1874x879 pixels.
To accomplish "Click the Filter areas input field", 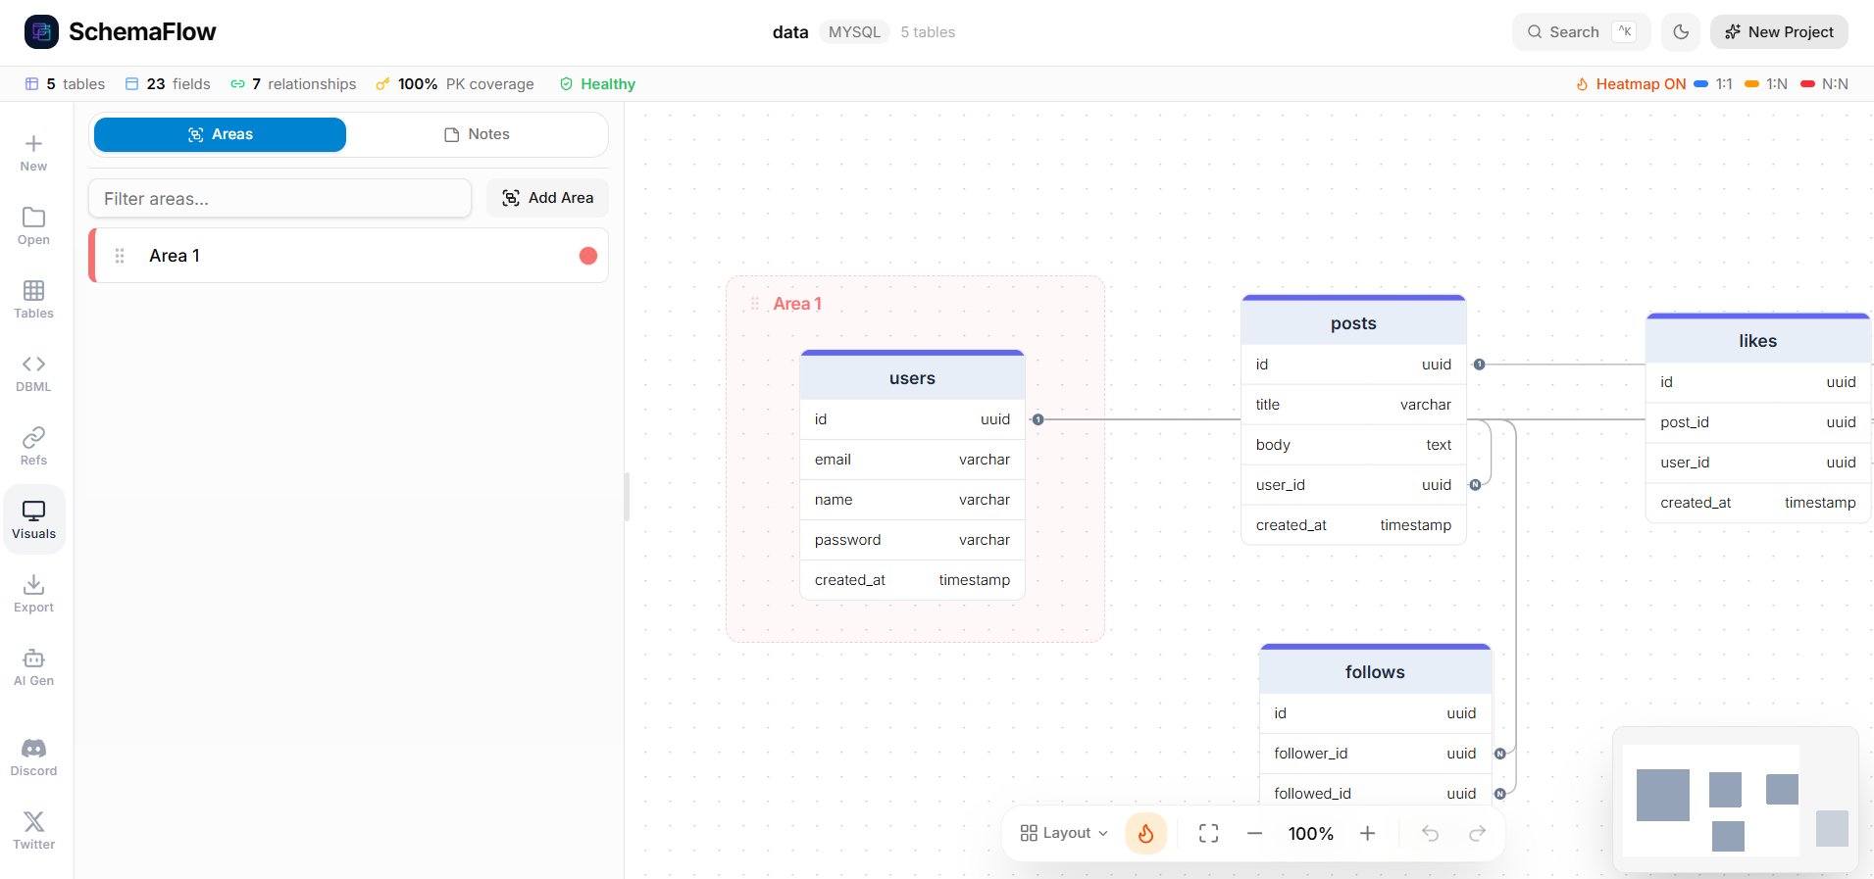I will [x=279, y=199].
